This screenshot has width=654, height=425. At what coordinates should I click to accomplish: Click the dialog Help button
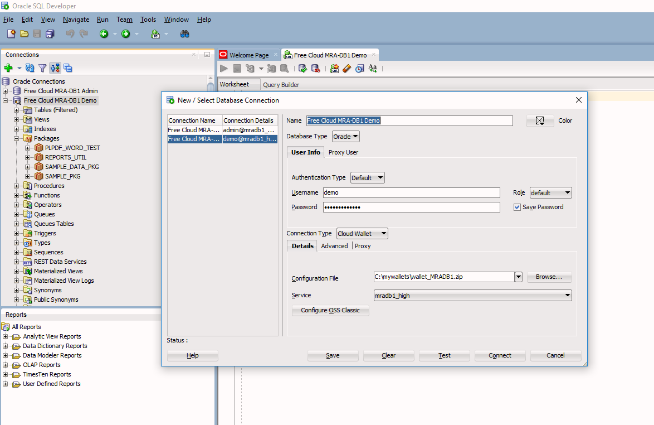click(x=193, y=355)
